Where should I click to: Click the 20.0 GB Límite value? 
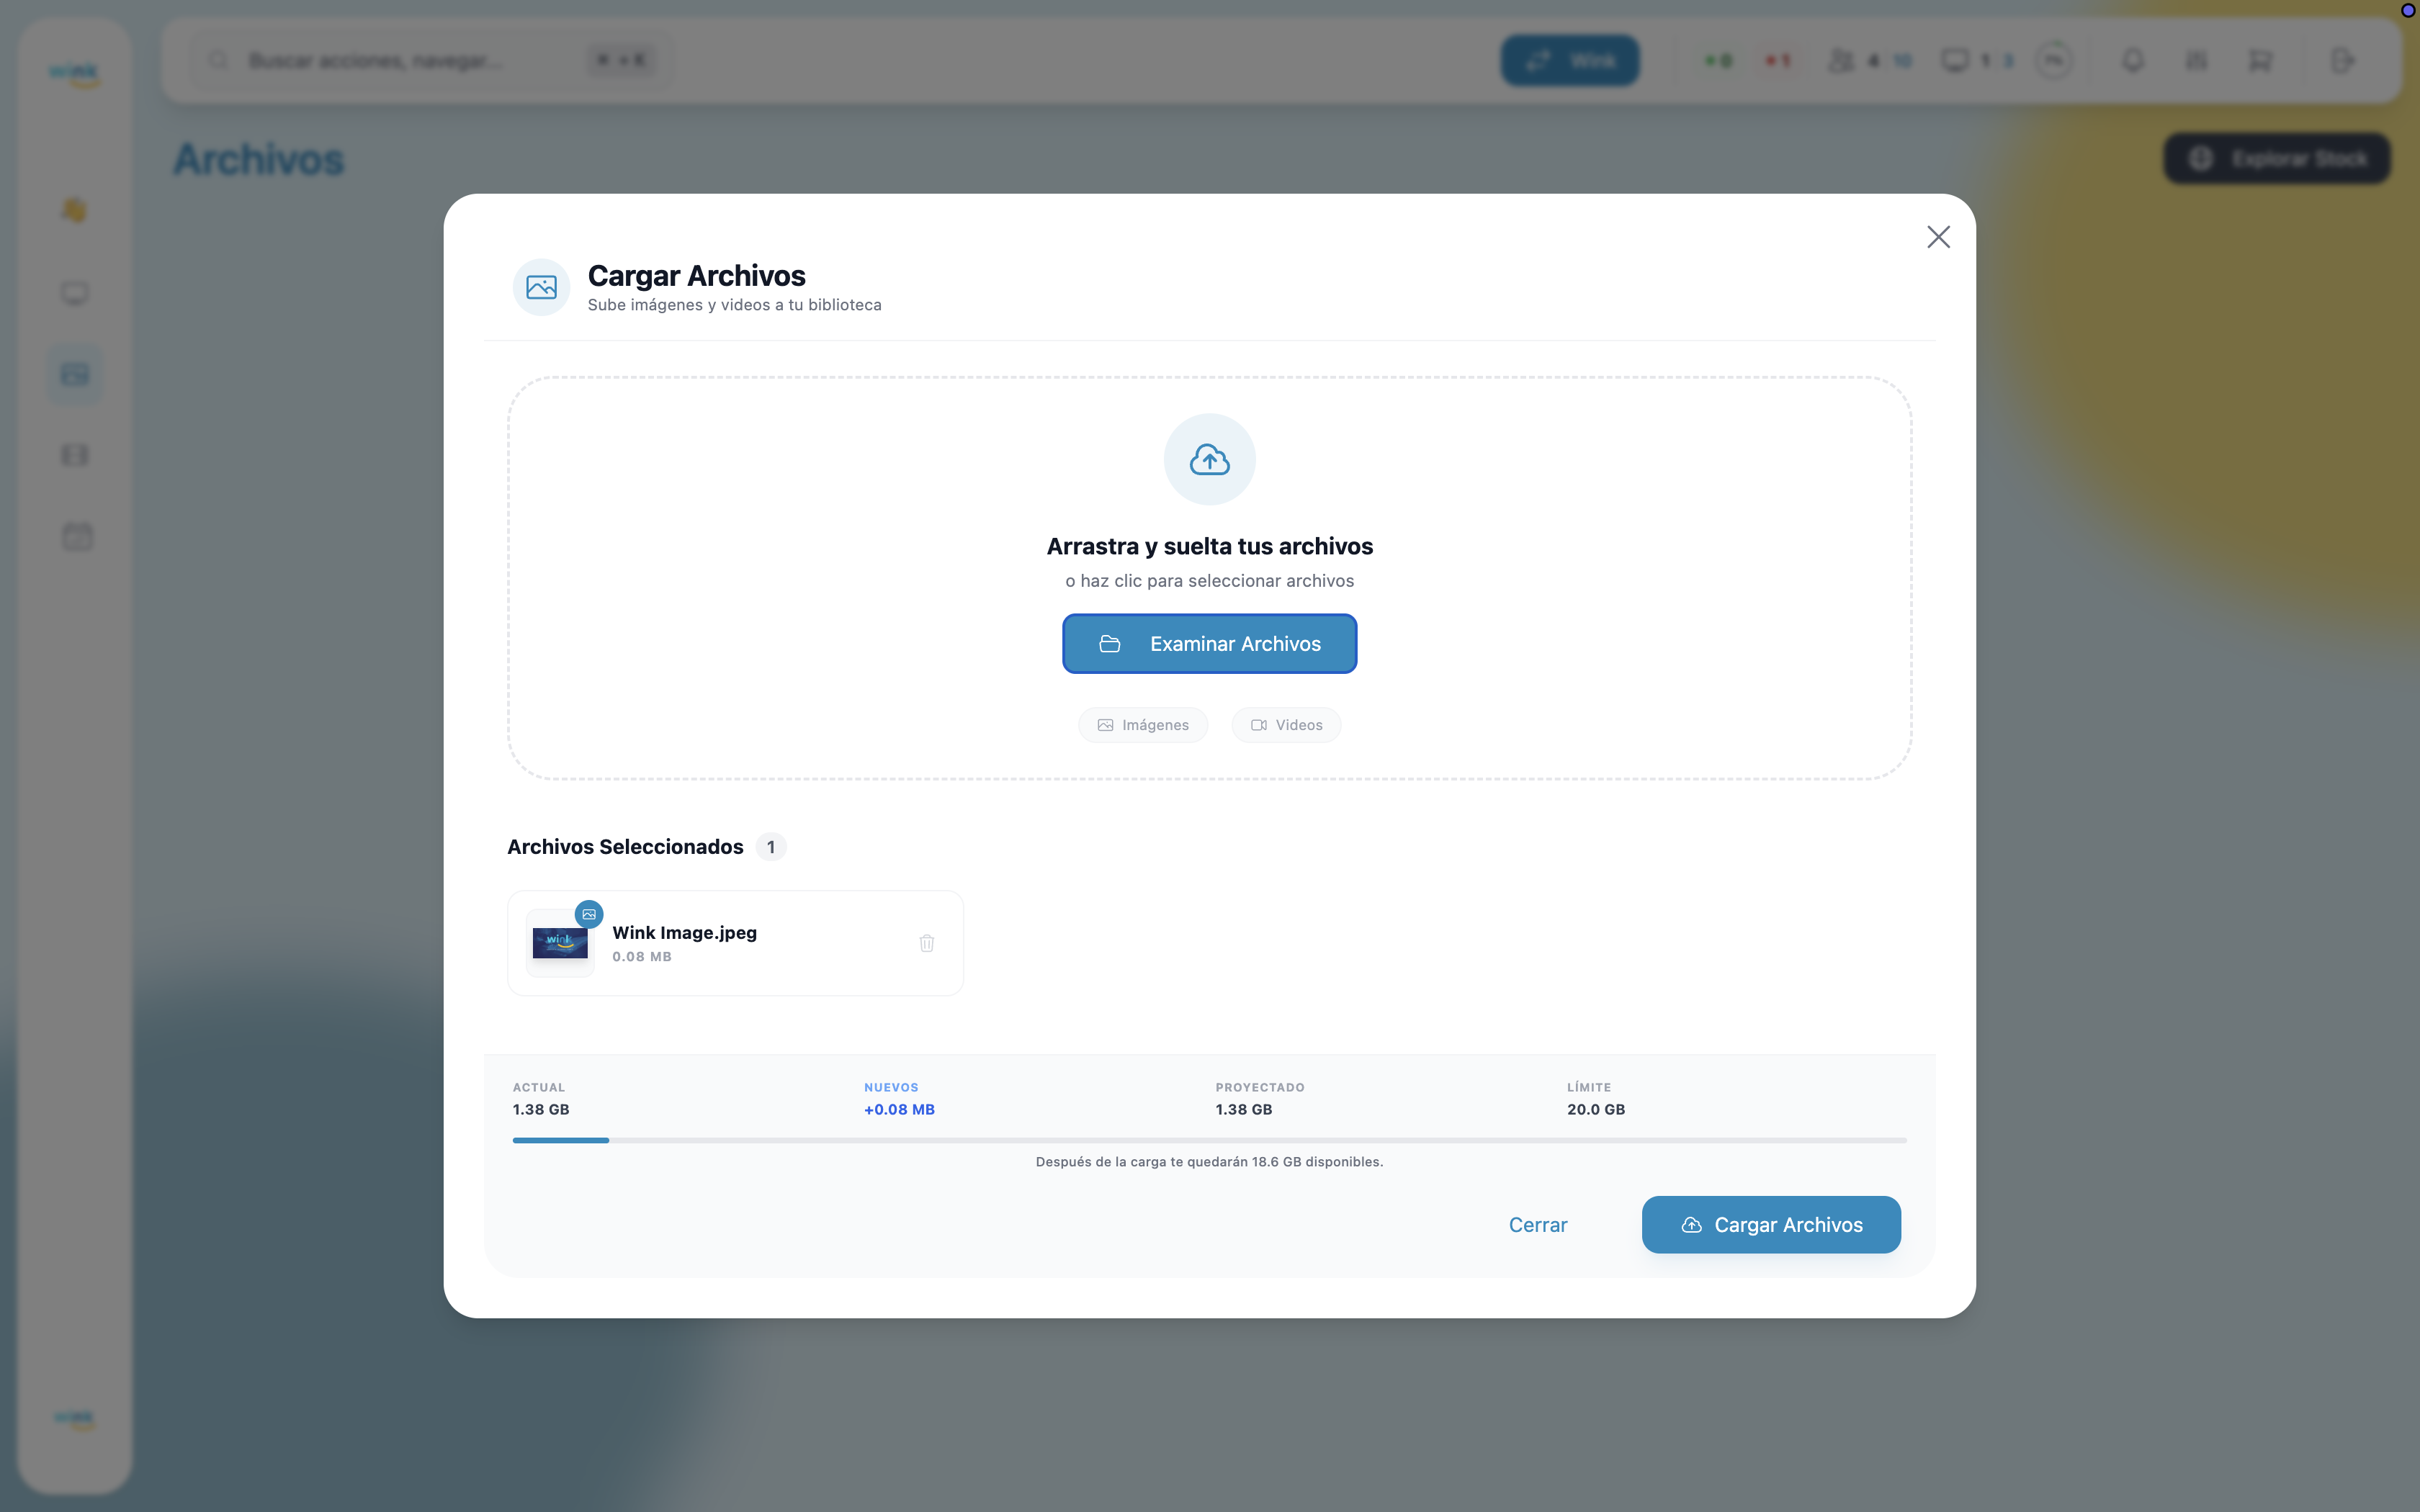(1595, 1109)
